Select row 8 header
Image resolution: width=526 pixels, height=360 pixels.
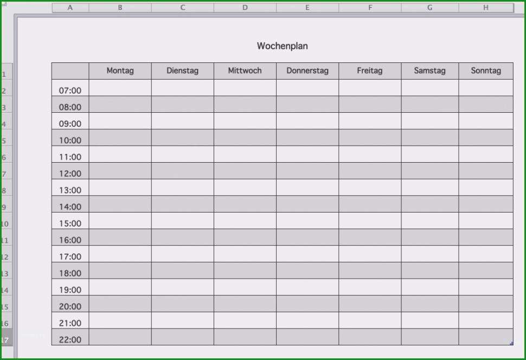(x=7, y=187)
